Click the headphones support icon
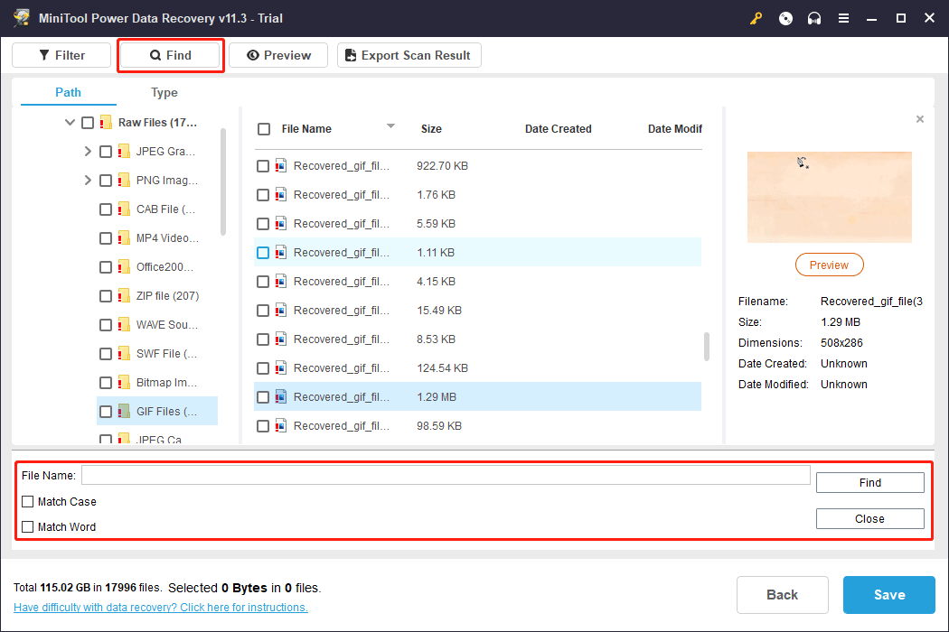Viewport: 949px width, 632px height. 814,18
